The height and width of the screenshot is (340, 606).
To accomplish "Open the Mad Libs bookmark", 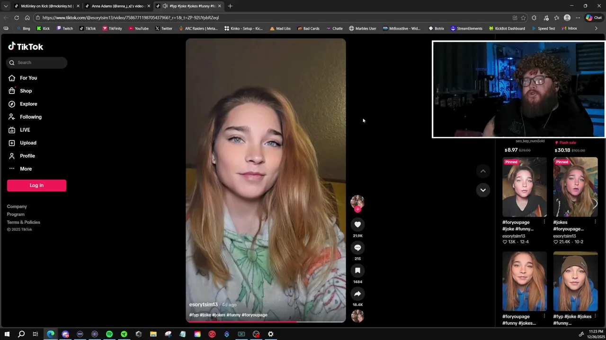I will click(x=280, y=28).
